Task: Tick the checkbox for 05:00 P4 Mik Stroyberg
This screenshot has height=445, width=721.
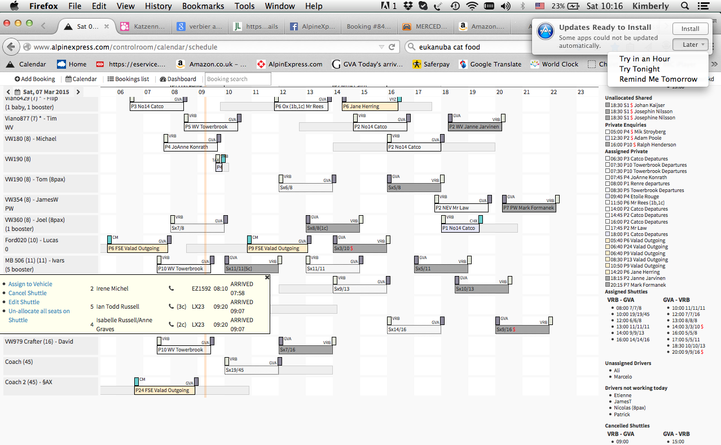Action: coord(608,132)
